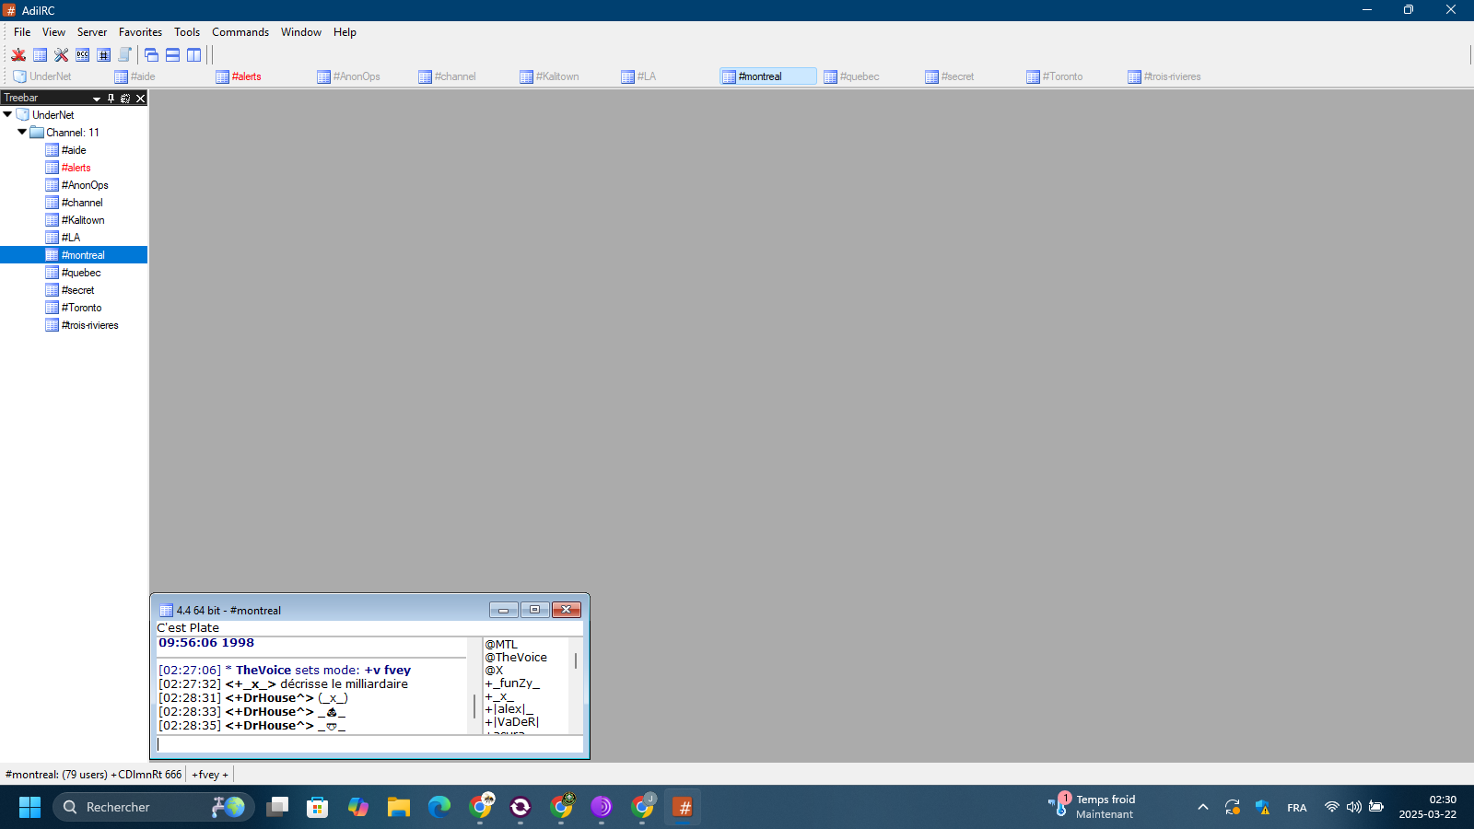Switch to the #Kalitown switchbar tab
Image resolution: width=1474 pixels, height=829 pixels.
click(x=565, y=76)
